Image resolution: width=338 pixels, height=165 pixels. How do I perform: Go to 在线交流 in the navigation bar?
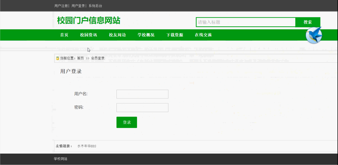coord(203,35)
